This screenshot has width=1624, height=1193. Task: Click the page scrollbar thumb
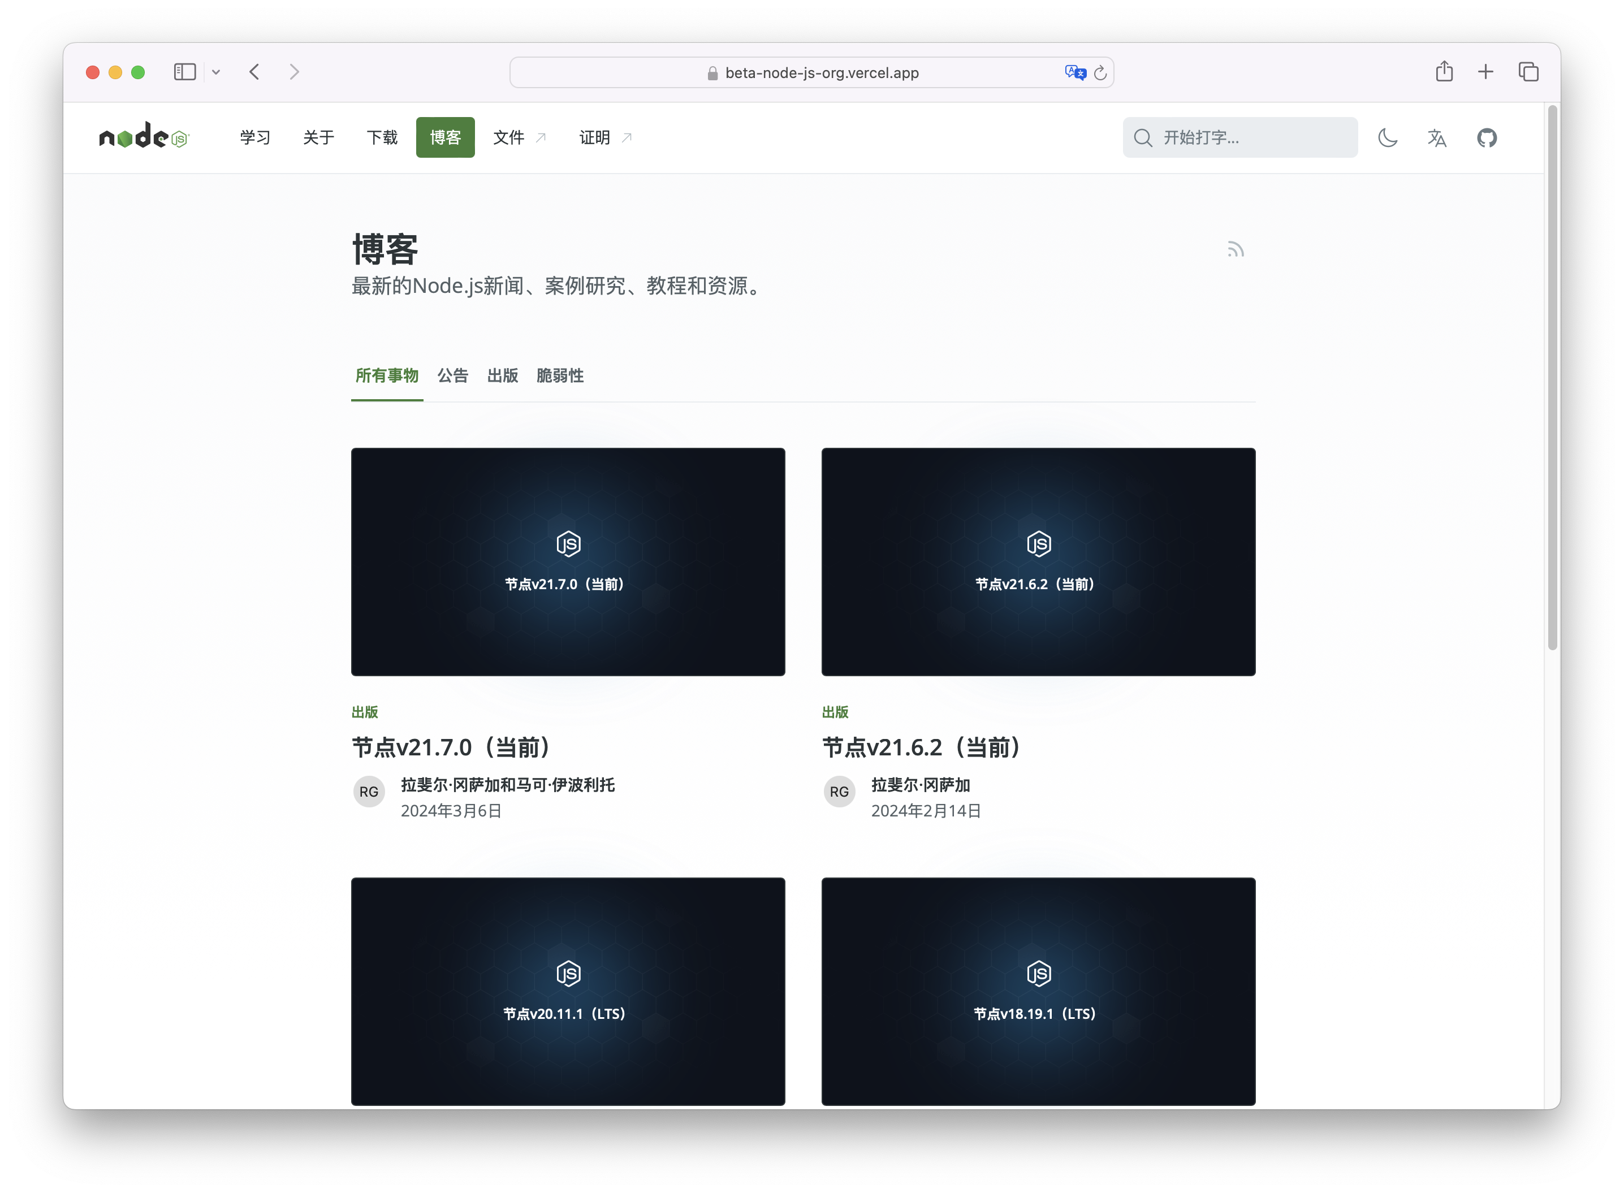click(1552, 378)
